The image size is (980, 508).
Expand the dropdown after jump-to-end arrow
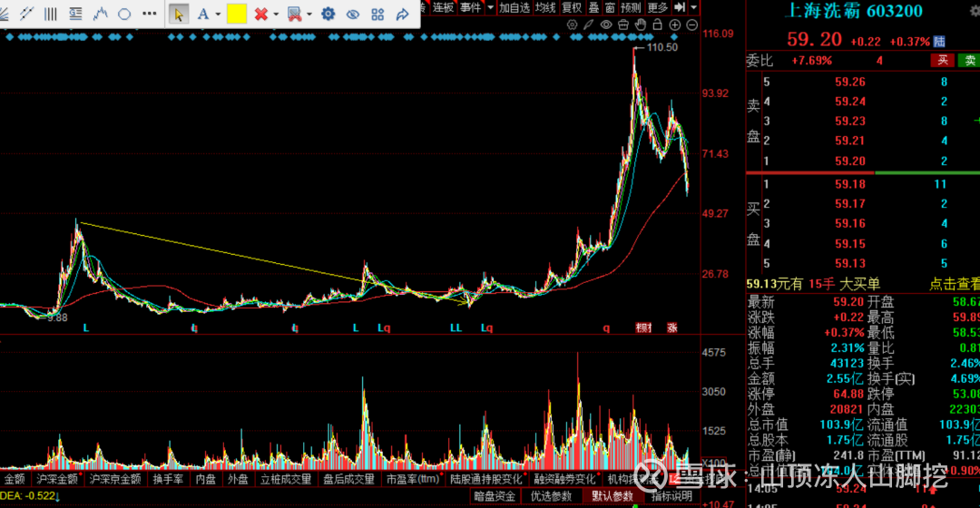[x=694, y=7]
